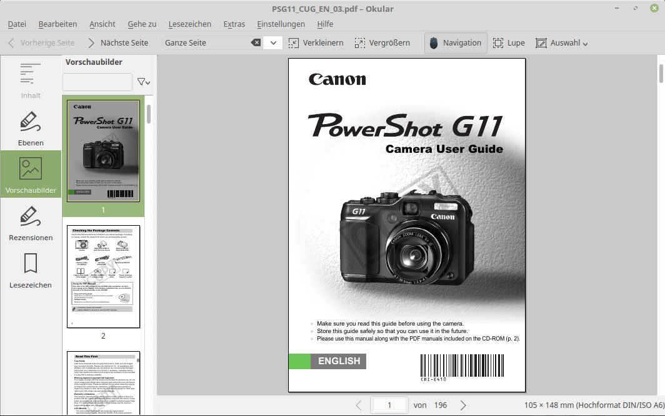Select page 2 thumbnail
Viewport: 665px width, 416px height.
coord(104,276)
